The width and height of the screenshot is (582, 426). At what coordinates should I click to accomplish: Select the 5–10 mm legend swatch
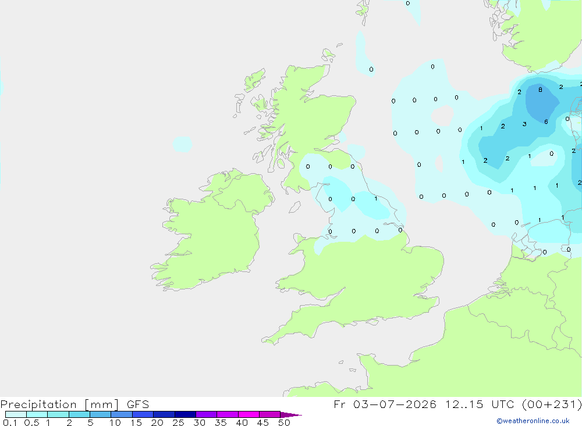(101, 414)
